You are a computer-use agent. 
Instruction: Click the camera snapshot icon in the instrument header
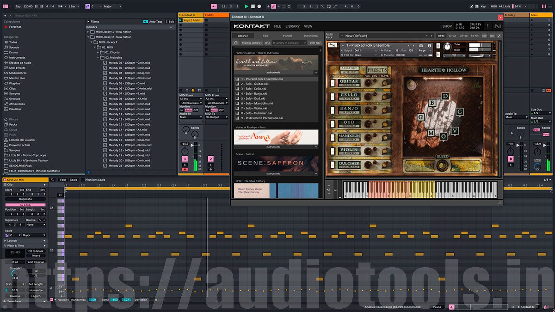point(421,45)
